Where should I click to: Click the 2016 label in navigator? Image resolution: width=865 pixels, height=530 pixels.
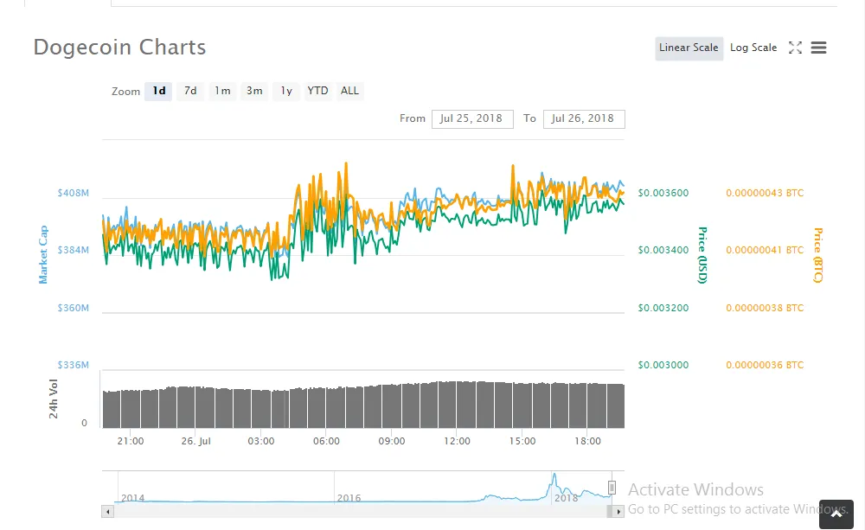tap(349, 498)
